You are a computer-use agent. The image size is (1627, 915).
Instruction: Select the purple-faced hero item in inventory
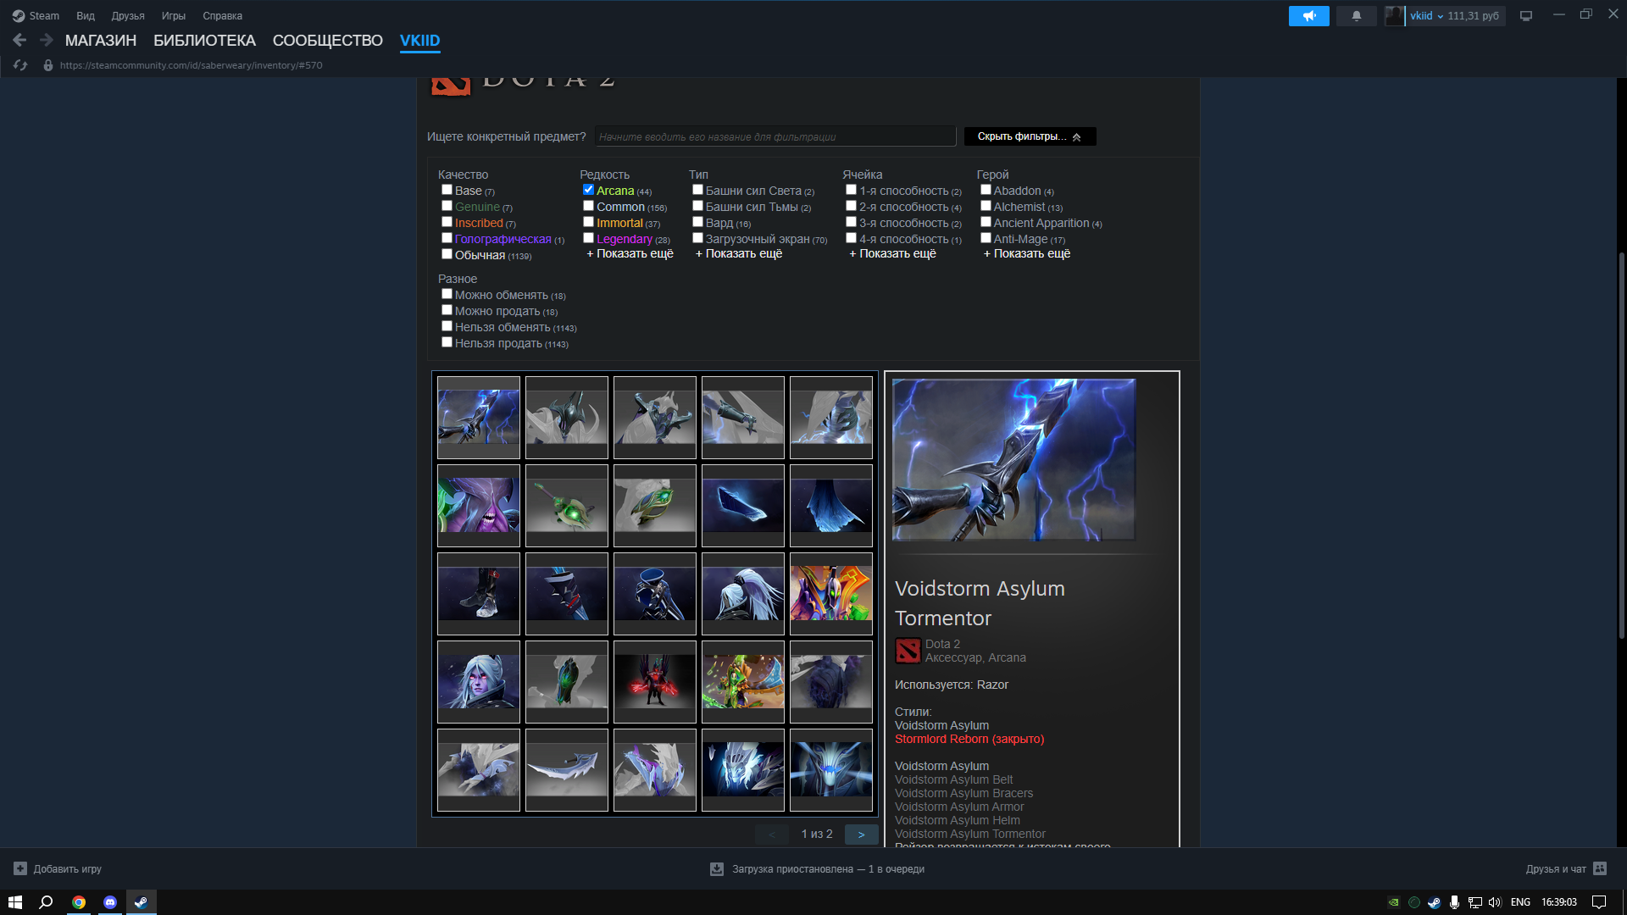click(x=479, y=506)
